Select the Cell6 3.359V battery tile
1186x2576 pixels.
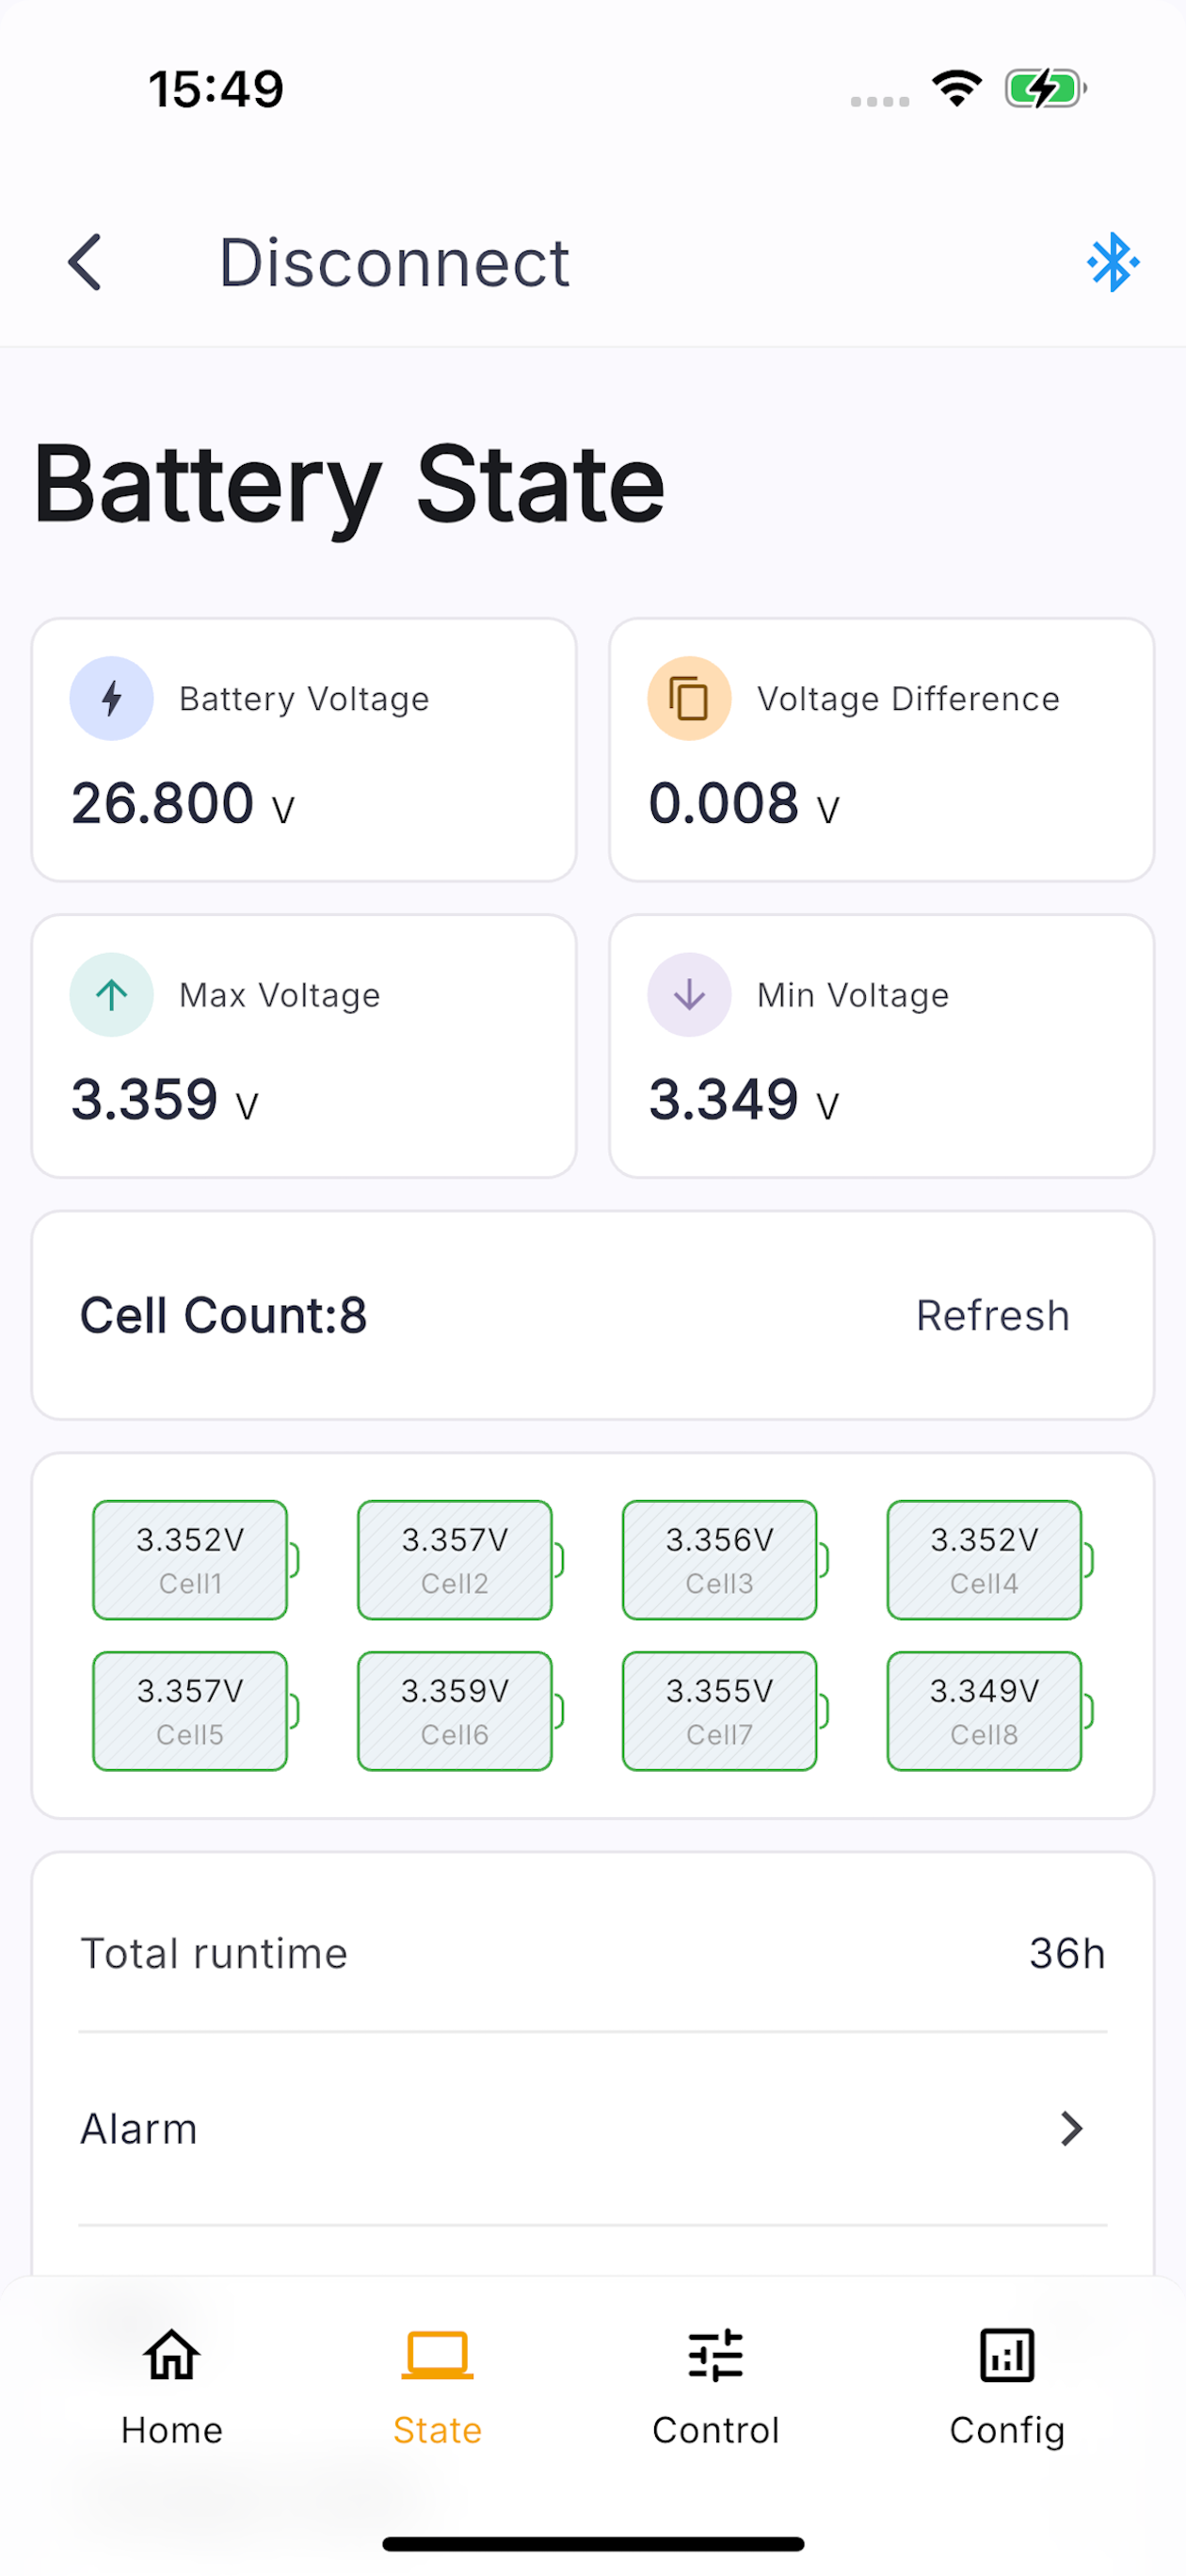[460, 1710]
